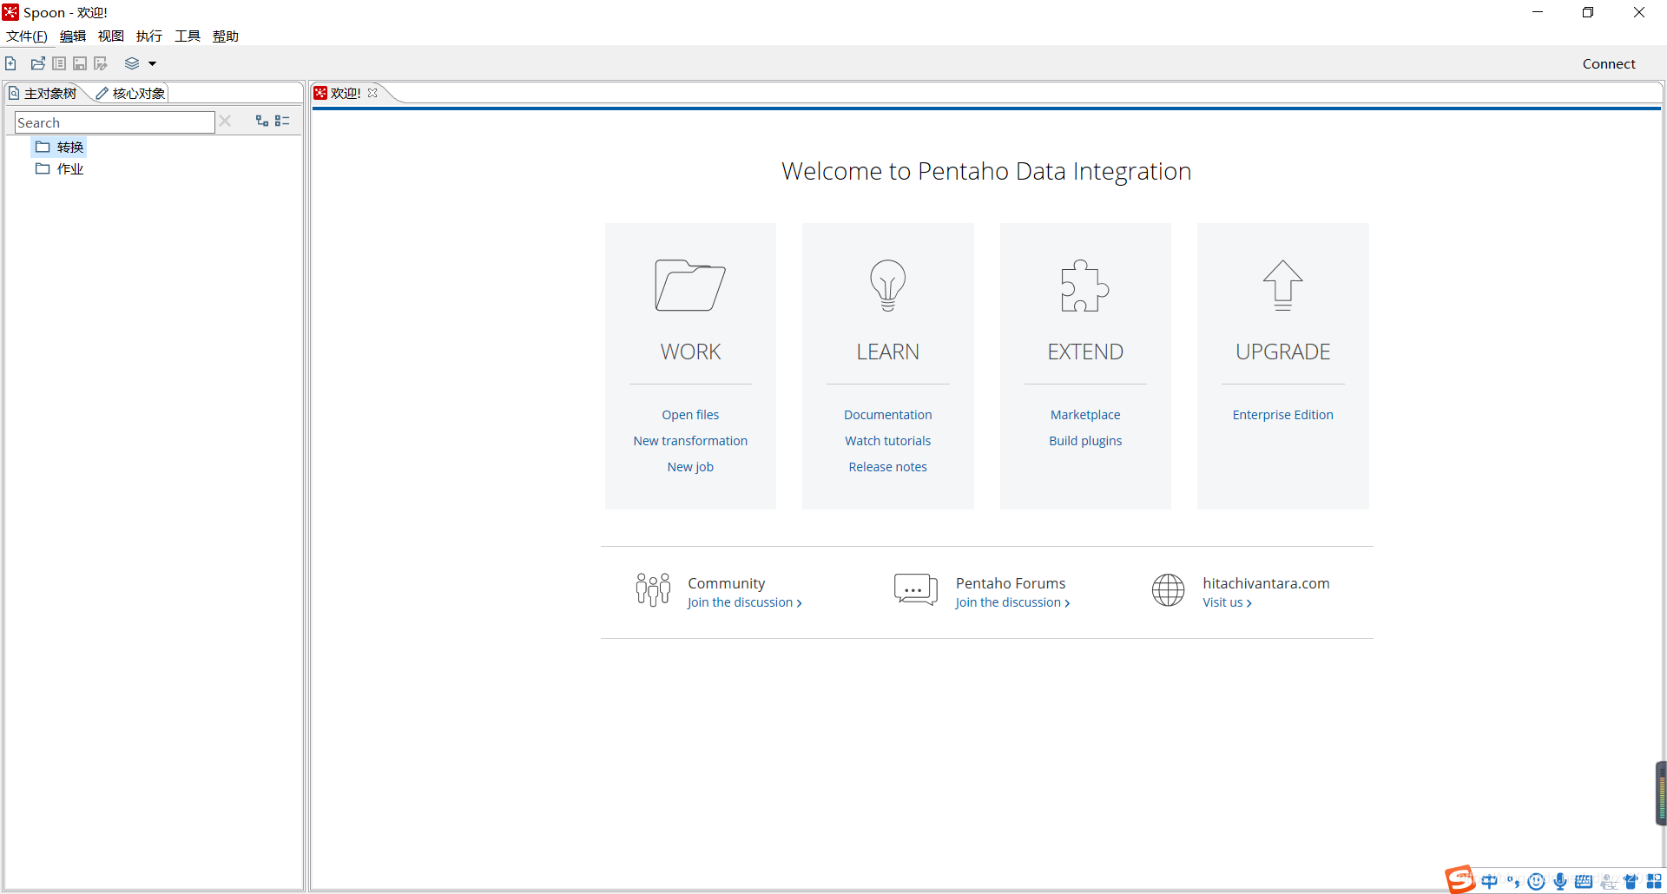Click the Sogou skin shirt icon
The width and height of the screenshot is (1667, 894).
pyautogui.click(x=1631, y=882)
